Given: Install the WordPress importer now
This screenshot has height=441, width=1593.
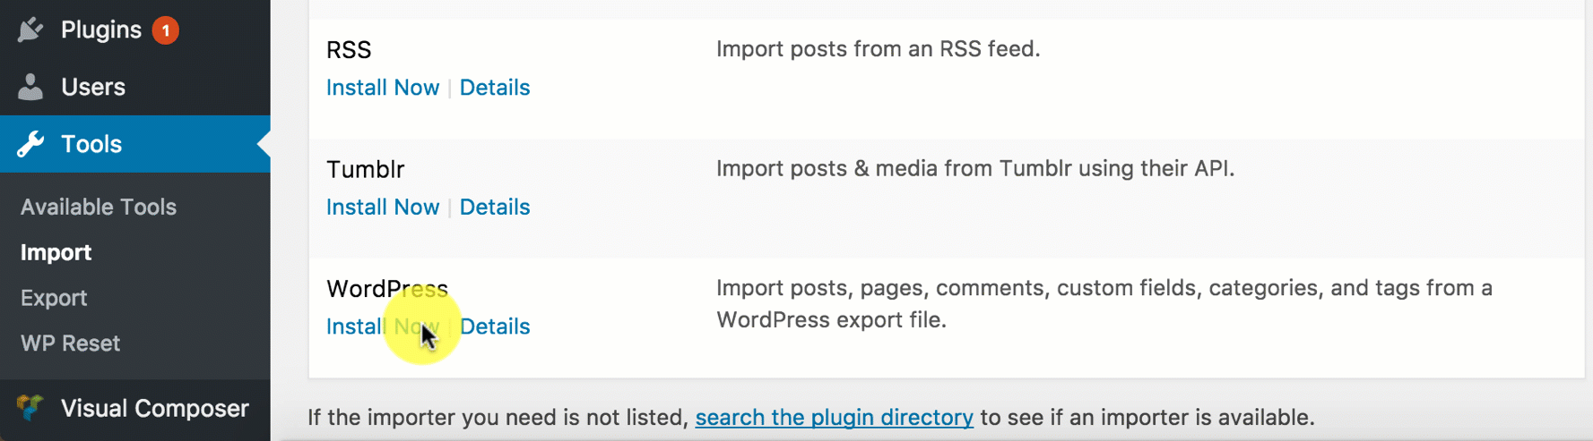Looking at the screenshot, I should tap(383, 327).
